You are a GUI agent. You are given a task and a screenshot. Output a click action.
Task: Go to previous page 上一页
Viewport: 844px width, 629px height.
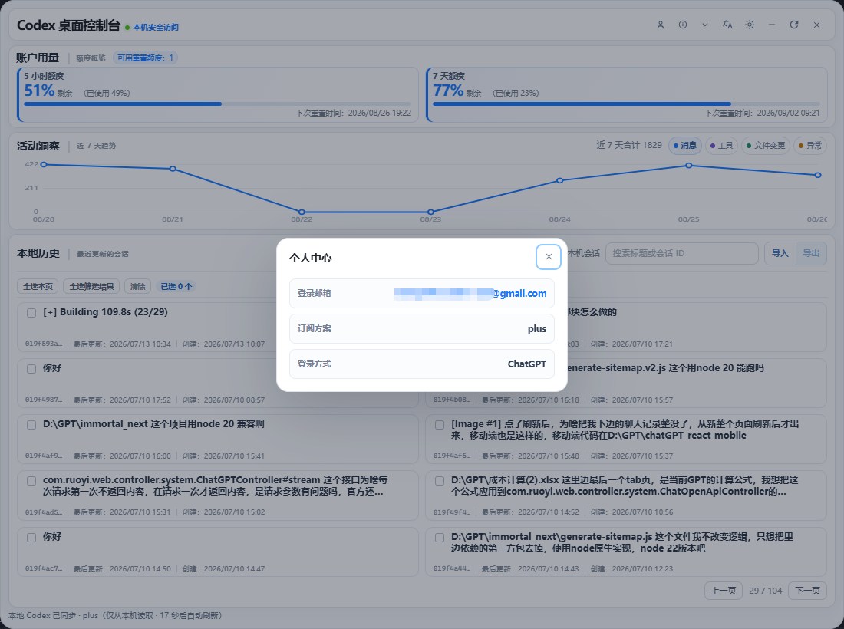point(724,590)
